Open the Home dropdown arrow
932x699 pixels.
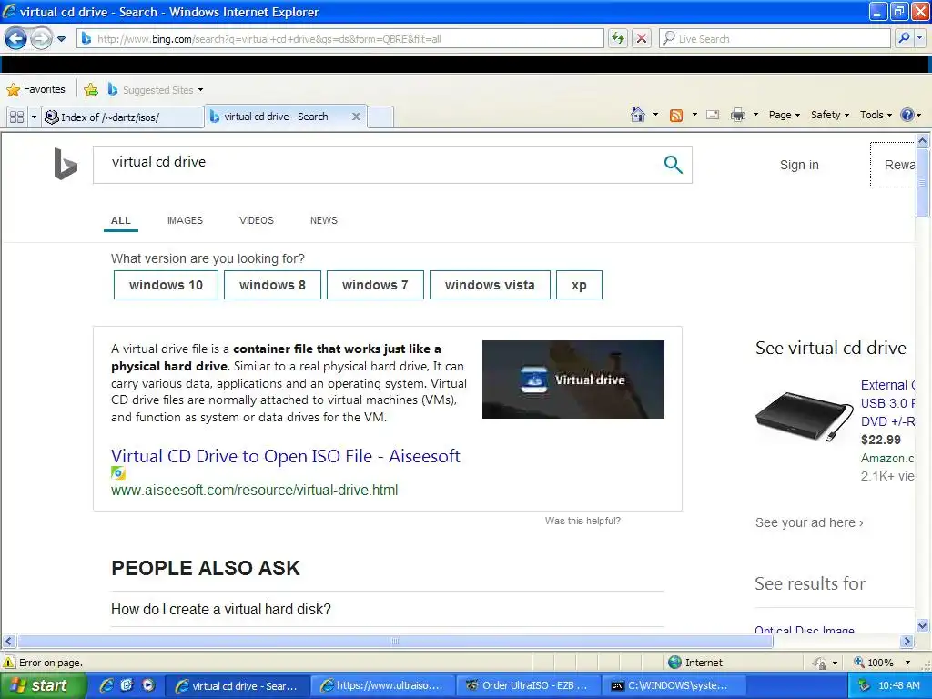pos(655,115)
